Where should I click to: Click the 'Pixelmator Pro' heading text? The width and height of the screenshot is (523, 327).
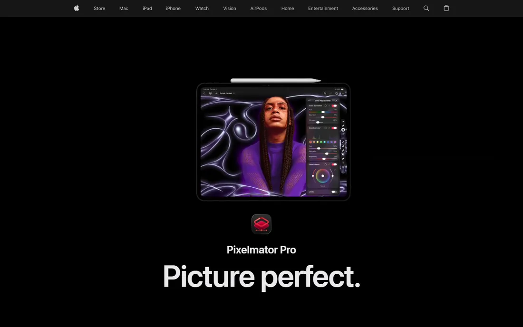pyautogui.click(x=261, y=250)
